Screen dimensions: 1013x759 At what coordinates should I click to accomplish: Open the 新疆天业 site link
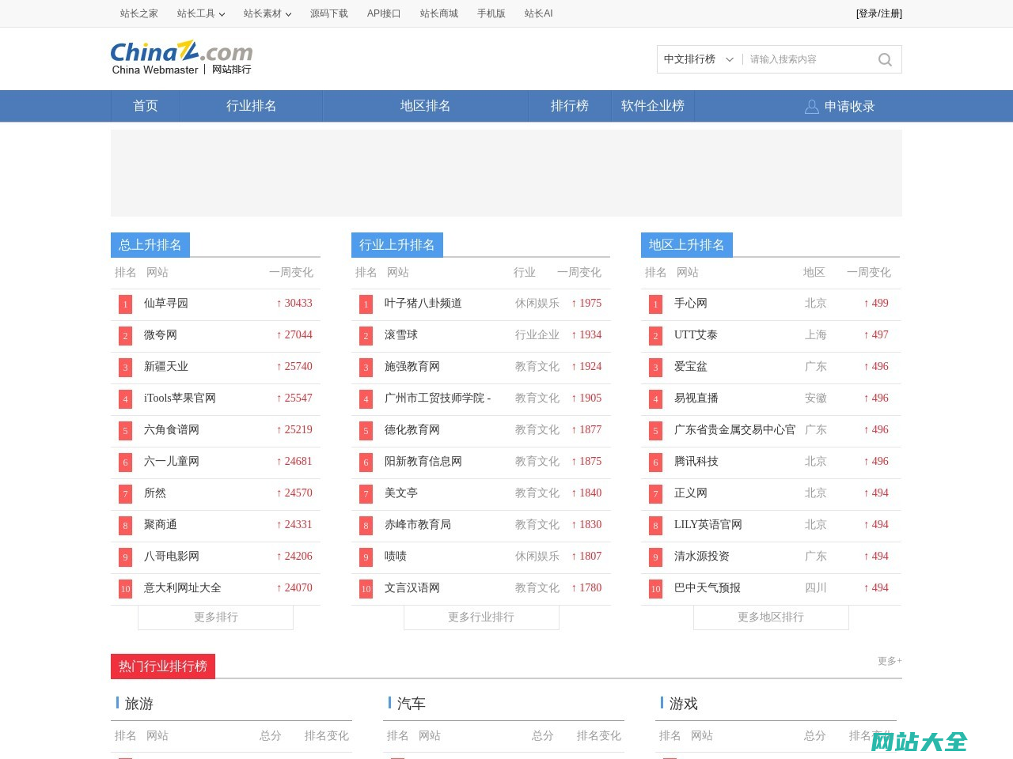166,367
